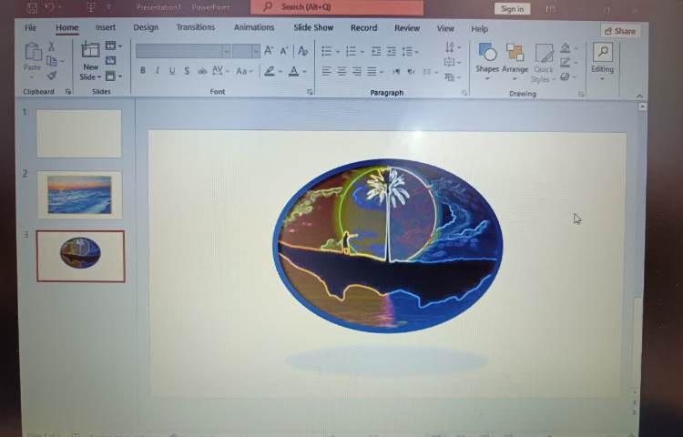Click the Share button
Screen dimensions: 683x437
click(619, 31)
